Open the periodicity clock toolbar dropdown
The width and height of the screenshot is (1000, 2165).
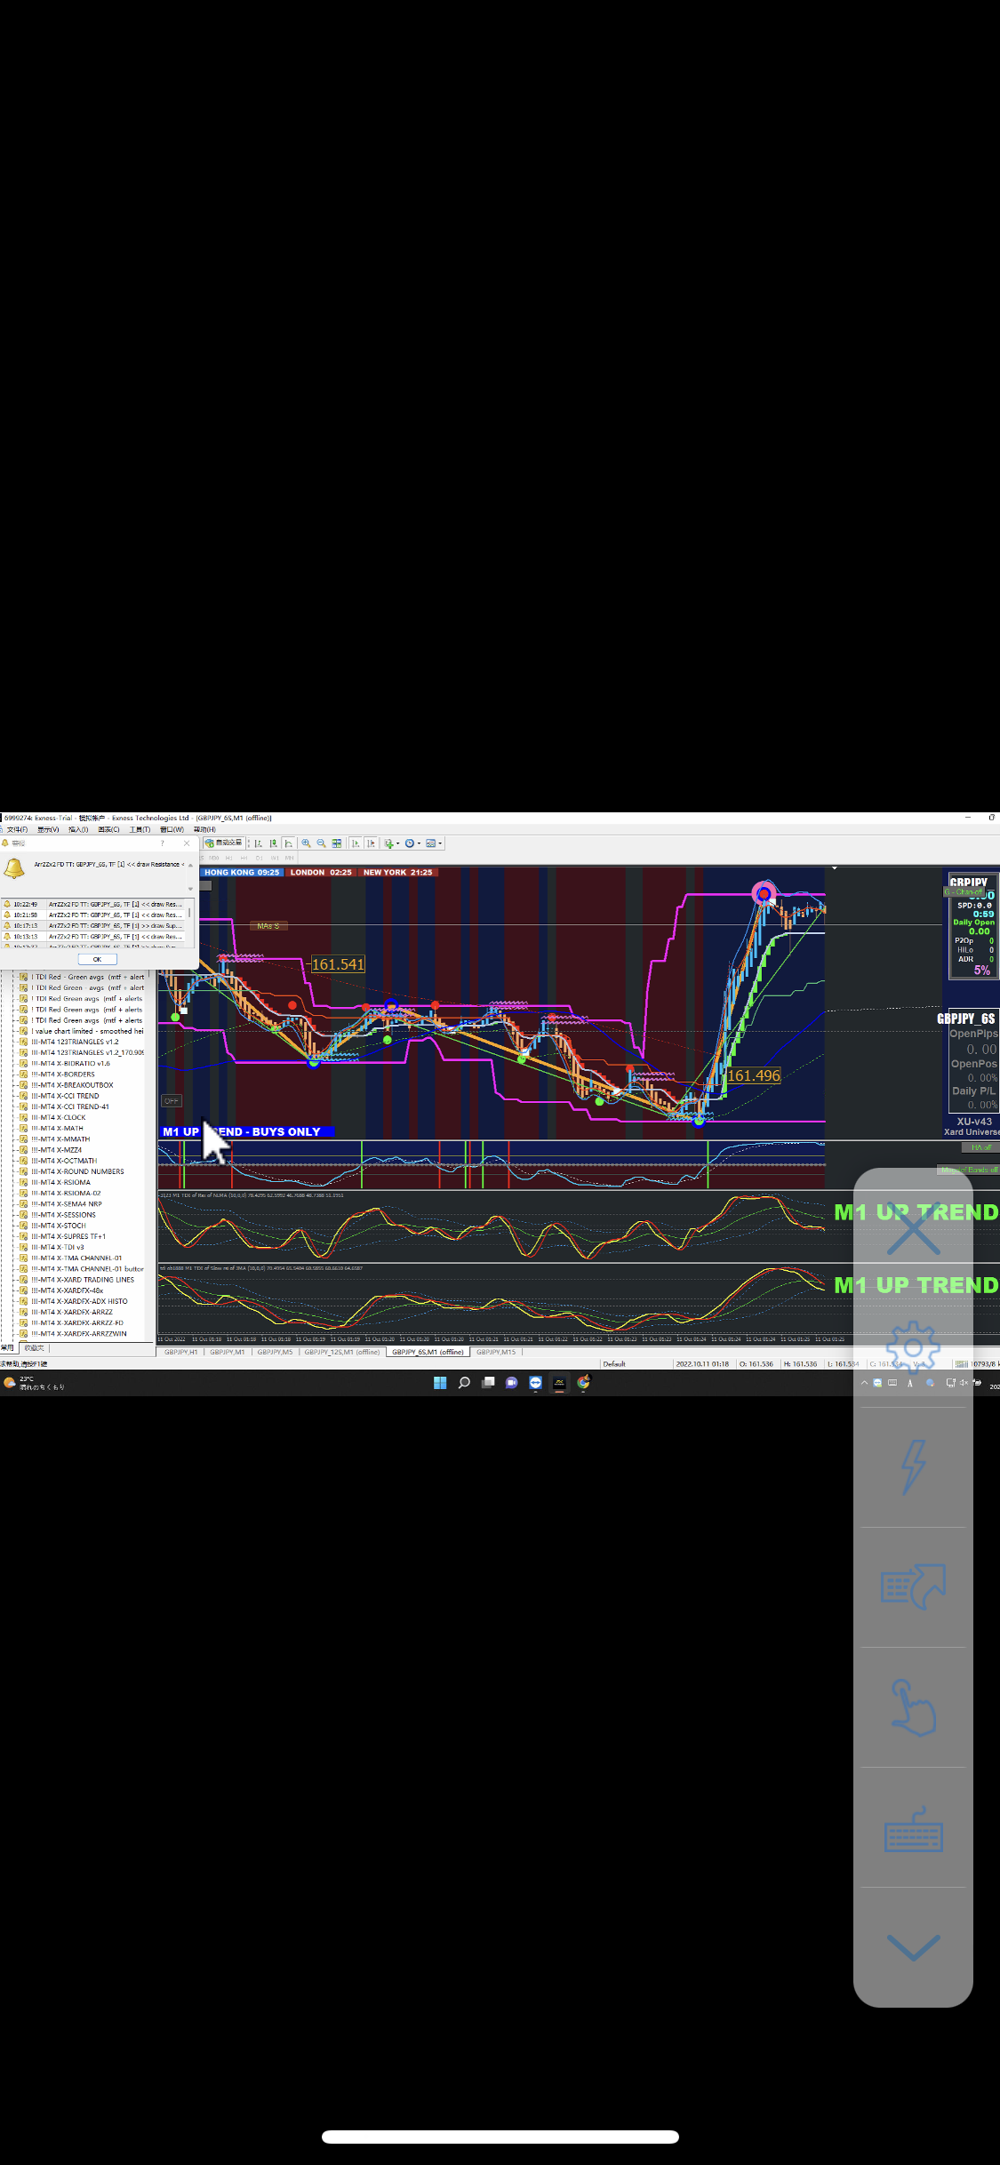[x=412, y=843]
